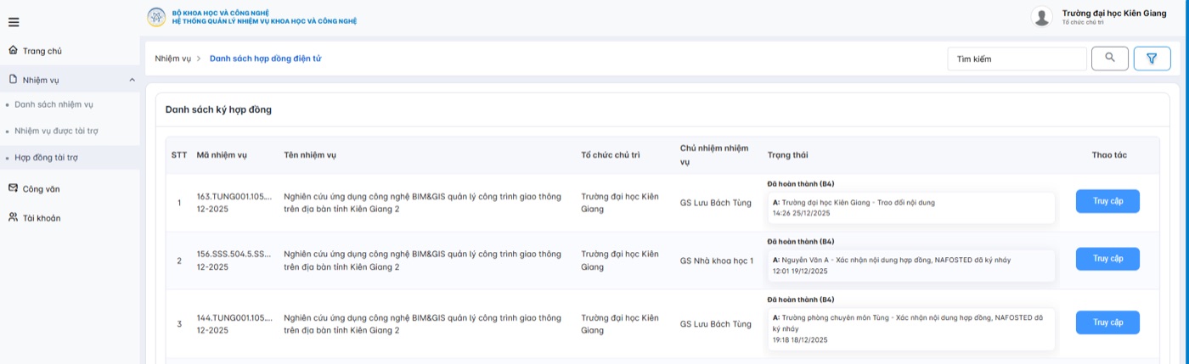1189x364 pixels.
Task: Click the search magnifier button
Action: 1110,59
